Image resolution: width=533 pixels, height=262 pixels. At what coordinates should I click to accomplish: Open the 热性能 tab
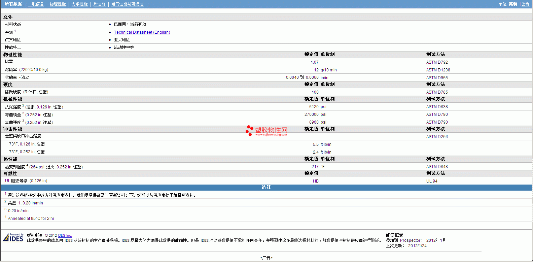99,4
